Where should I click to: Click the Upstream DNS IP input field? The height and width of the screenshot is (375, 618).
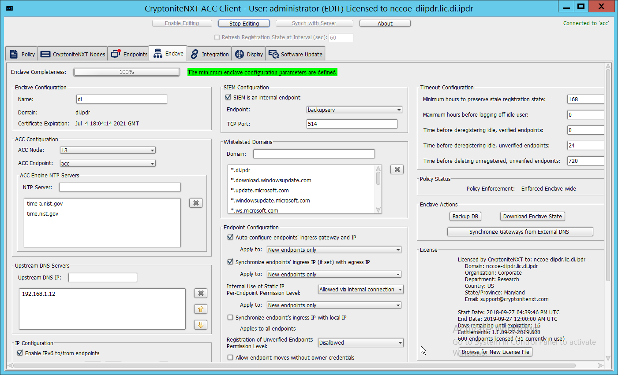click(103, 277)
